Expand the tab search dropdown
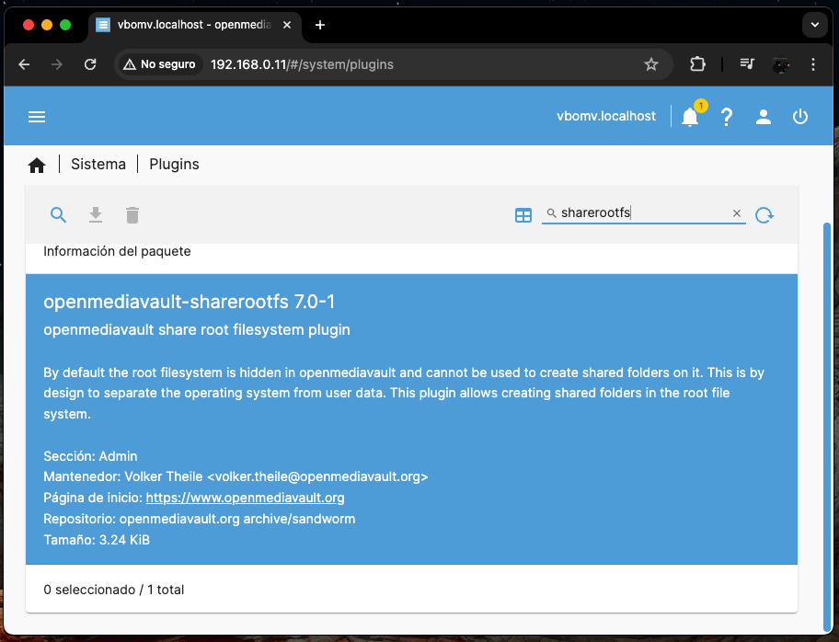 [815, 25]
